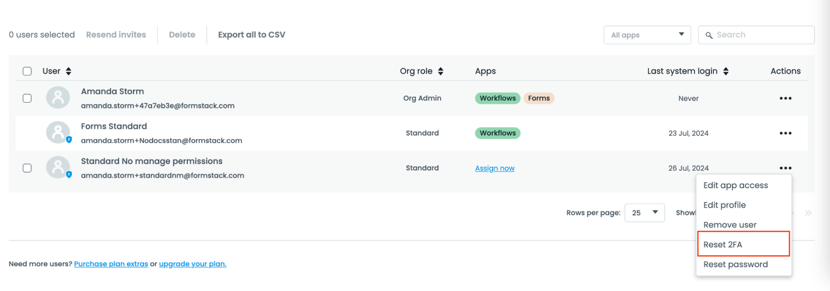Check the box for Amanda Storm
830x291 pixels.
pos(27,98)
